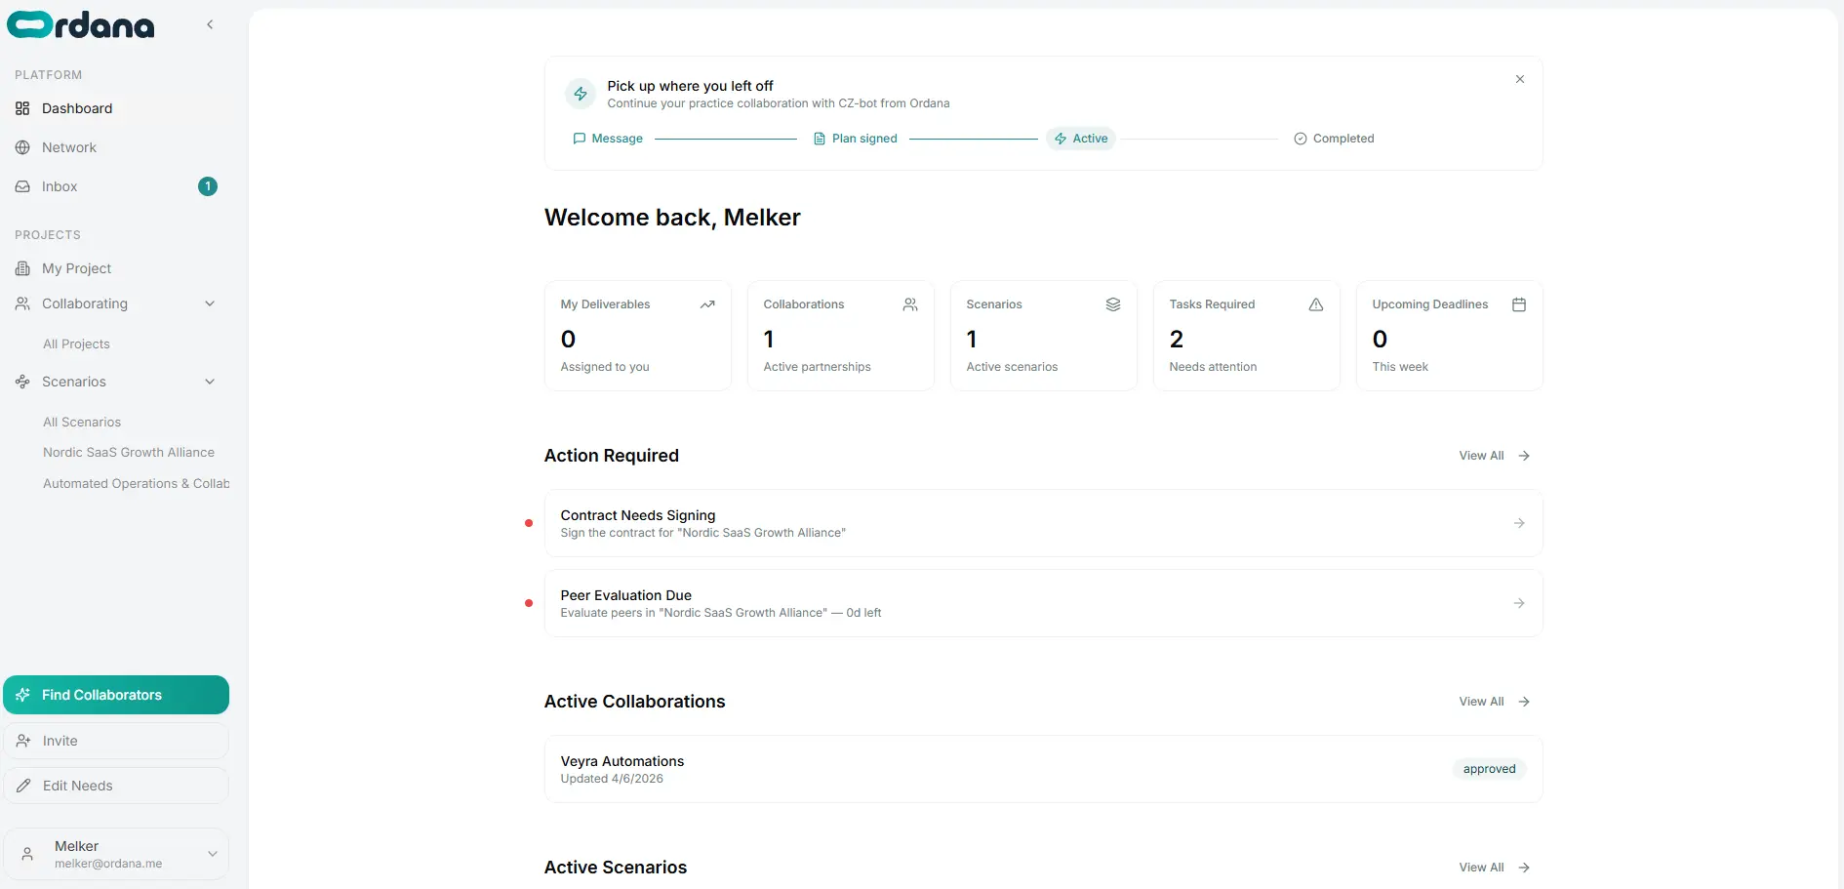Open Veyra Automations collaboration
Viewport: 1844px width, 889px height.
point(1044,769)
